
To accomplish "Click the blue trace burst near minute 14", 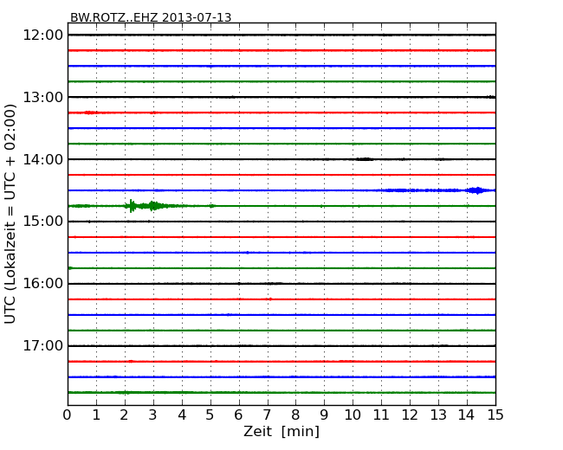I will tap(477, 190).
